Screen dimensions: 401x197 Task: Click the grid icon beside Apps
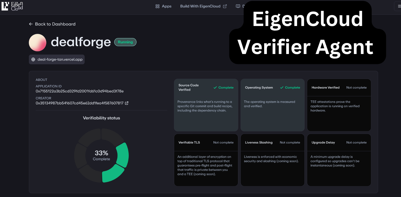157,6
